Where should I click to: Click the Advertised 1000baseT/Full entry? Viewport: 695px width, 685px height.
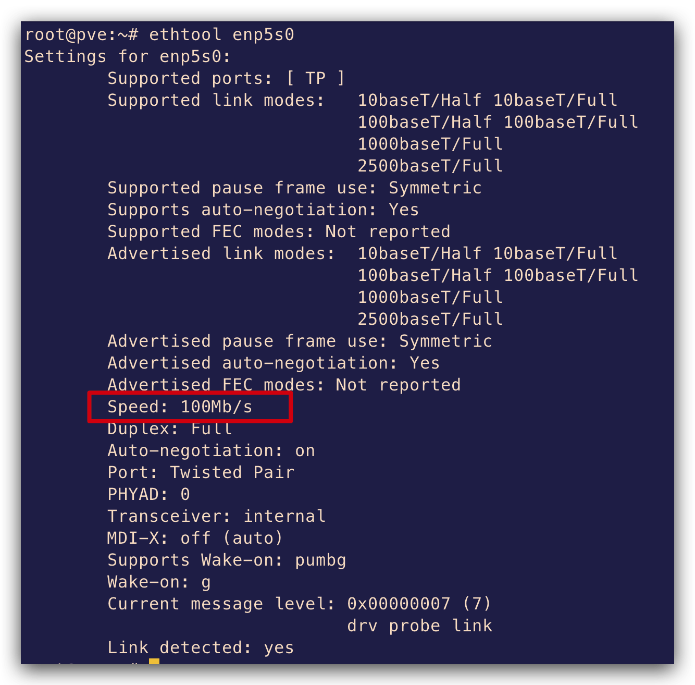tap(430, 297)
